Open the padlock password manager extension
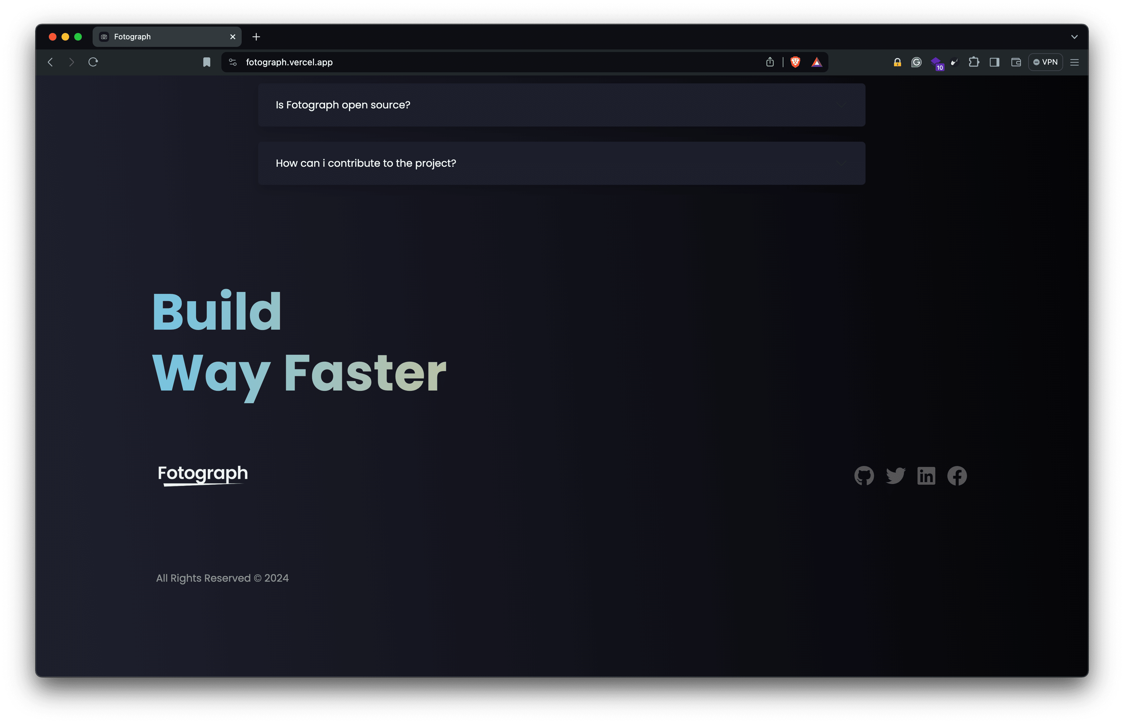 click(897, 62)
